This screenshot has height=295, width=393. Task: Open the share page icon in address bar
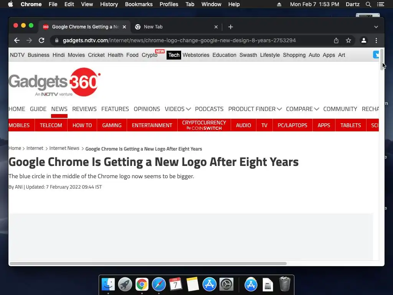[x=336, y=40]
